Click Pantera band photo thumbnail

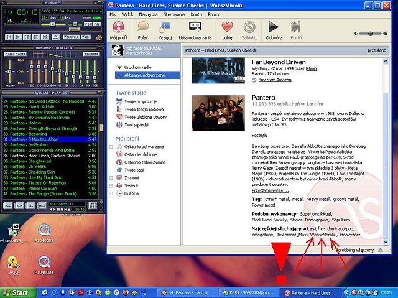pos(218,113)
